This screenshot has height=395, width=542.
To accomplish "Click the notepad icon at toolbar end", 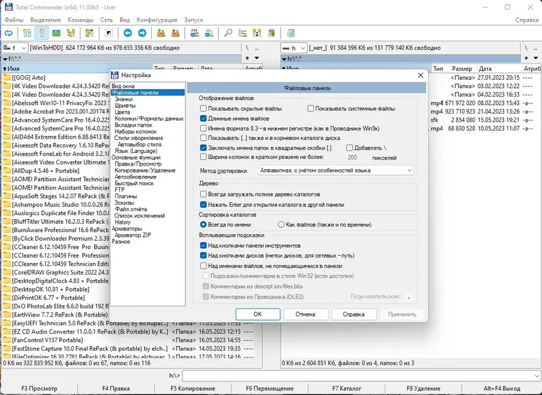I will pos(291,33).
